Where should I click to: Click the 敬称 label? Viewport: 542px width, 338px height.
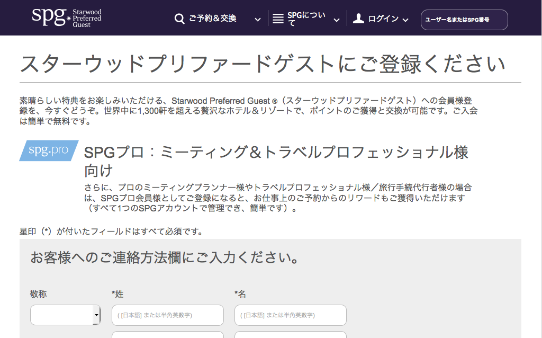pyautogui.click(x=38, y=294)
